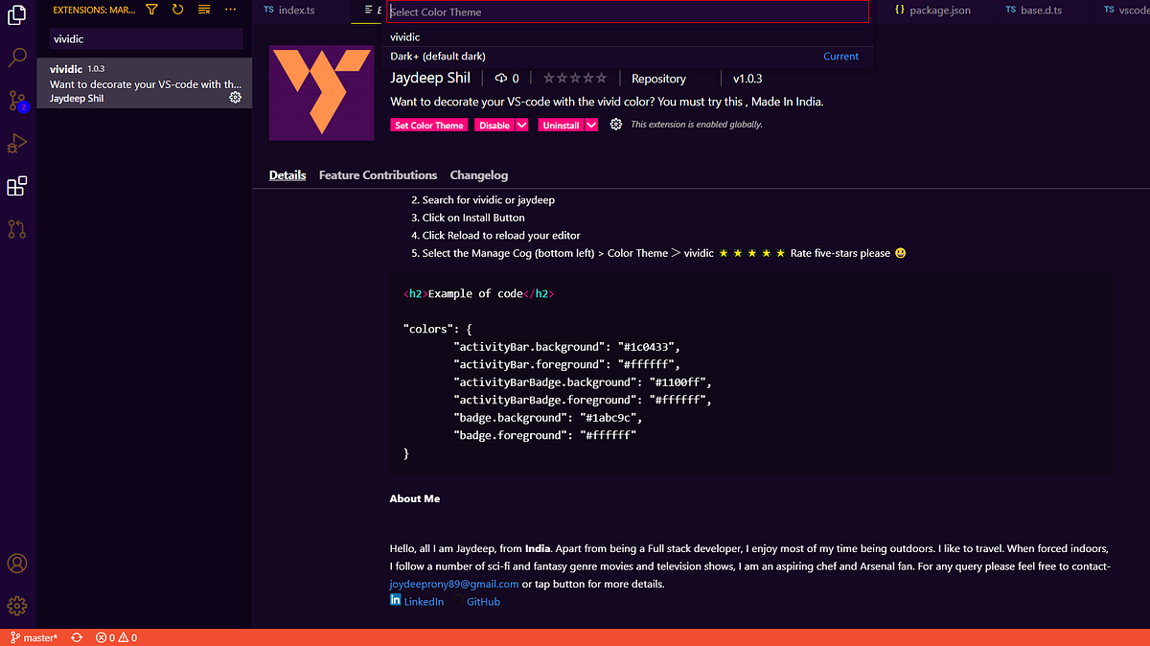Open the vividic extension's manage gear
This screenshot has width=1150, height=646.
tap(235, 97)
